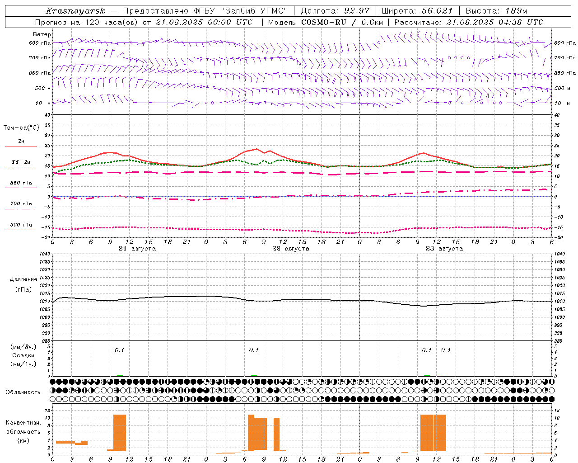The height and width of the screenshot is (463, 578).
Task: Click the 'Осадки' precipitation panel label
Action: coord(23,355)
